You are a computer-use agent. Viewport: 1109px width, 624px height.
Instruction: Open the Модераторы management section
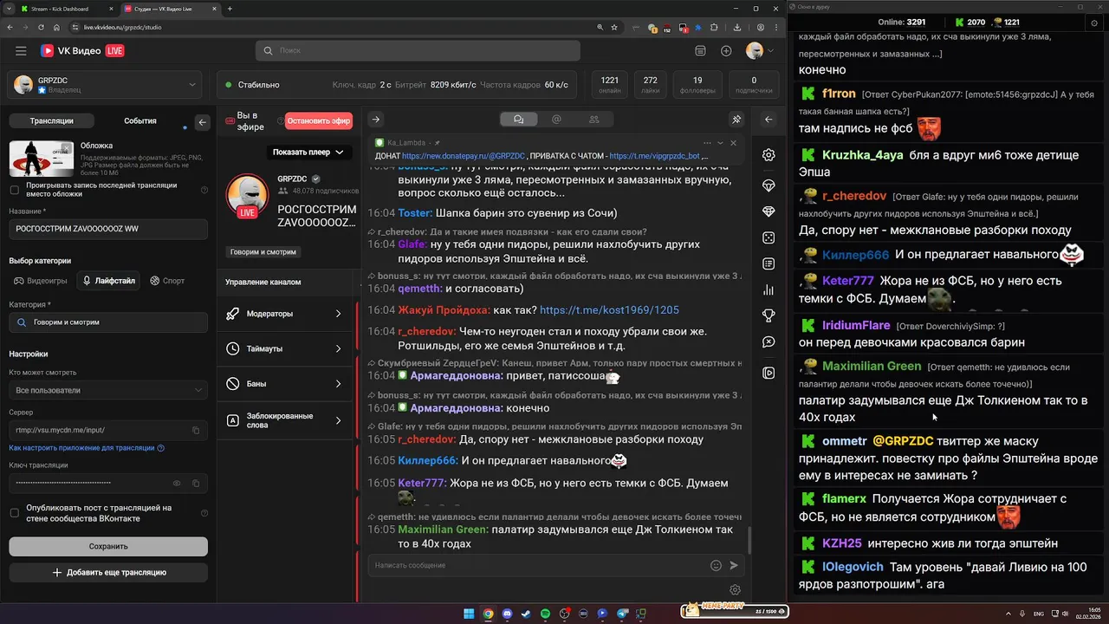click(x=285, y=314)
